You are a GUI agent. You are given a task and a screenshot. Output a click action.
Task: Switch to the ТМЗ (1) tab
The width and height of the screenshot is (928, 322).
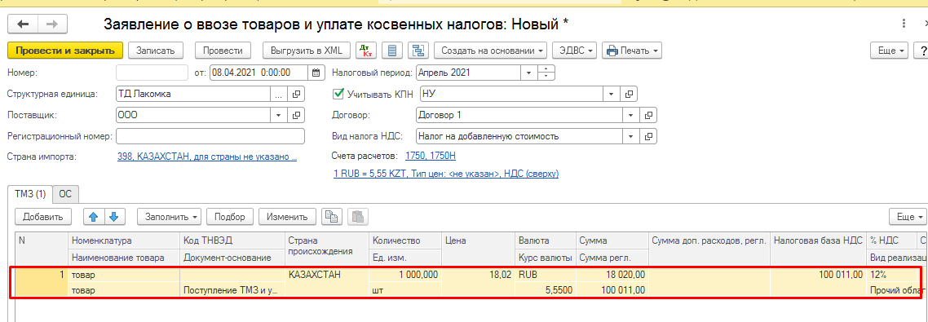(x=30, y=193)
